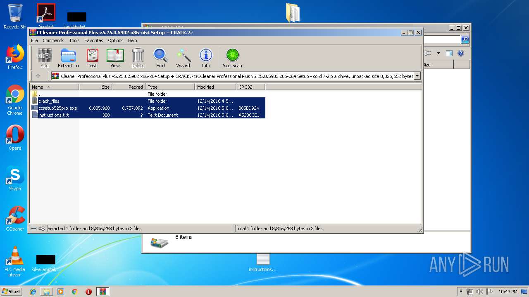529x297 pixels.
Task: Click the CCleaner desktop shortcut
Action: [15, 219]
